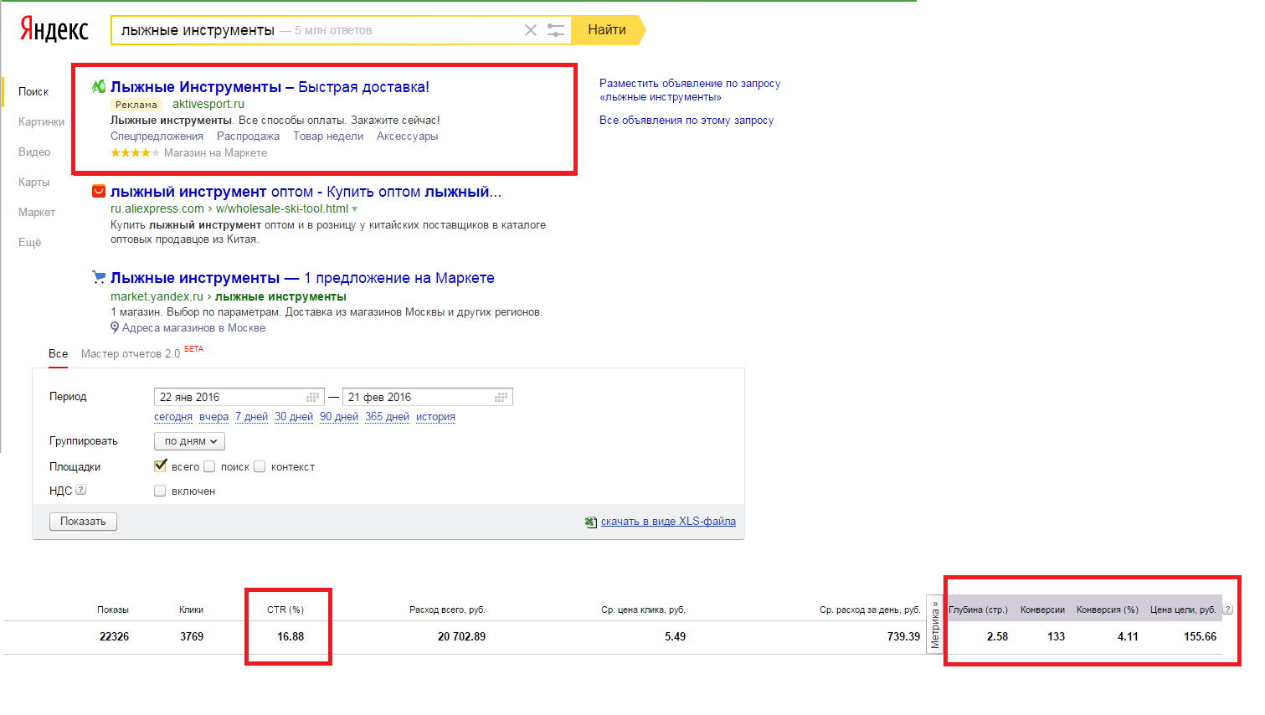
Task: Open the по дням grouping dropdown
Action: coord(189,441)
